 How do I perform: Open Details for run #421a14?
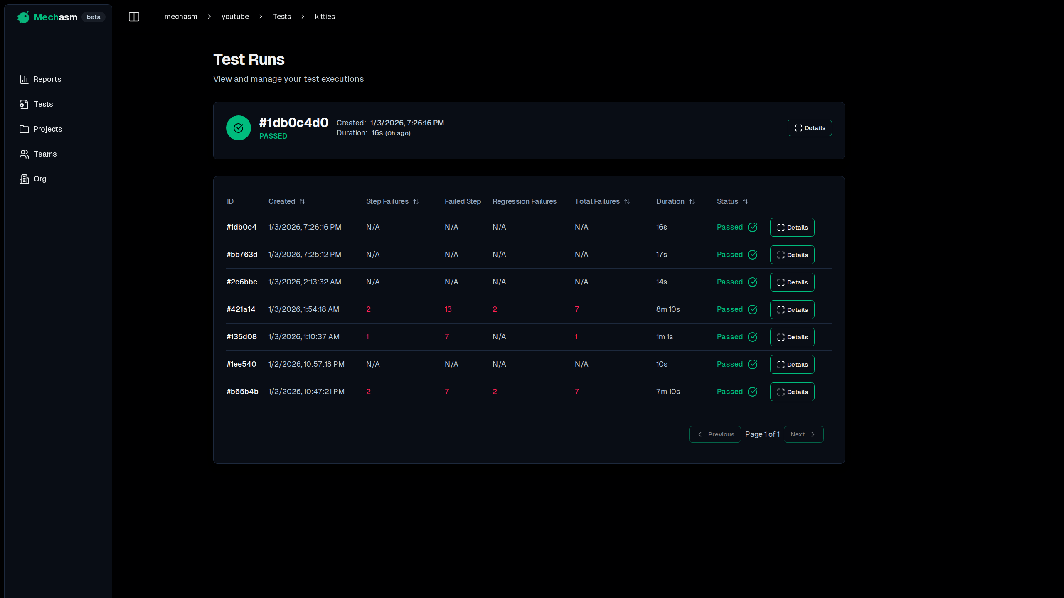pos(791,309)
